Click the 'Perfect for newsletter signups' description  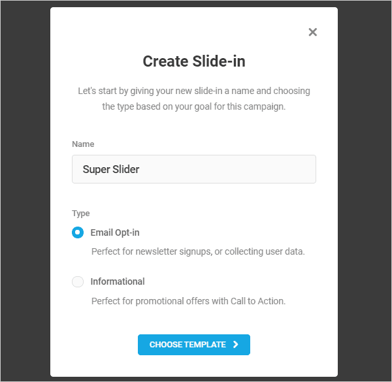(198, 251)
